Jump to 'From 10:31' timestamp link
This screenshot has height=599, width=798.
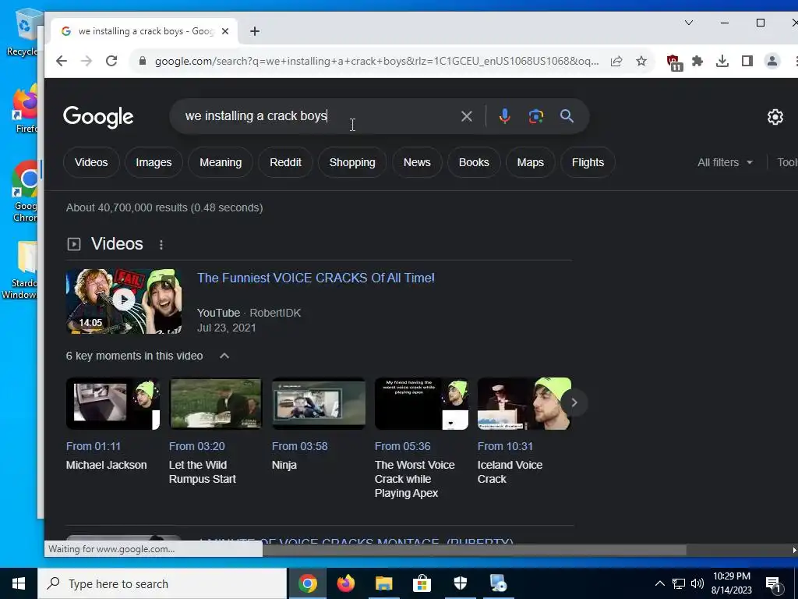[x=505, y=446]
